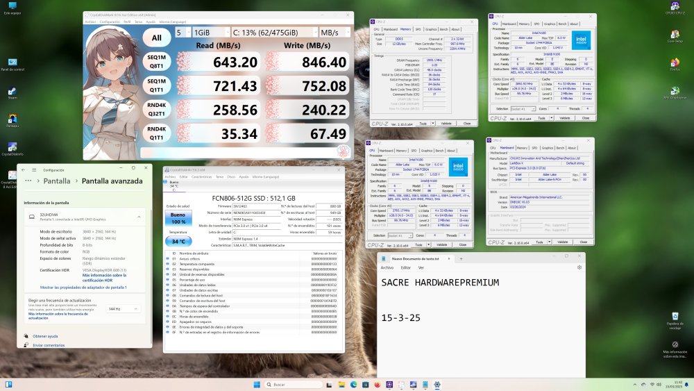Open the Core Temp desktop shortcut
Image resolution: width=694 pixels, height=391 pixels.
pos(675,36)
